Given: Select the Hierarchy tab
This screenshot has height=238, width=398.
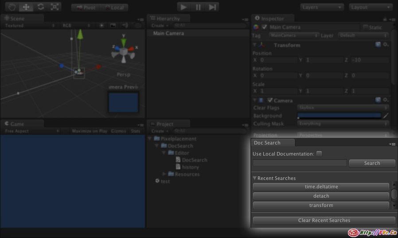Looking at the screenshot, I should pyautogui.click(x=168, y=19).
